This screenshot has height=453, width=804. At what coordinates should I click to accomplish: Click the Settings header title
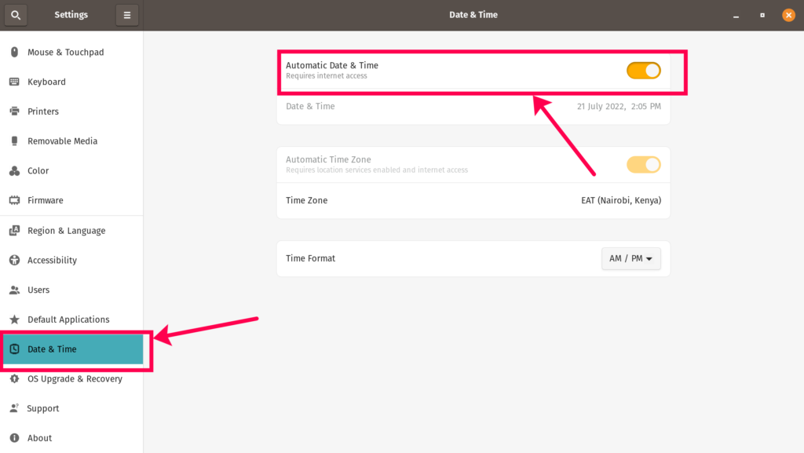coord(71,15)
